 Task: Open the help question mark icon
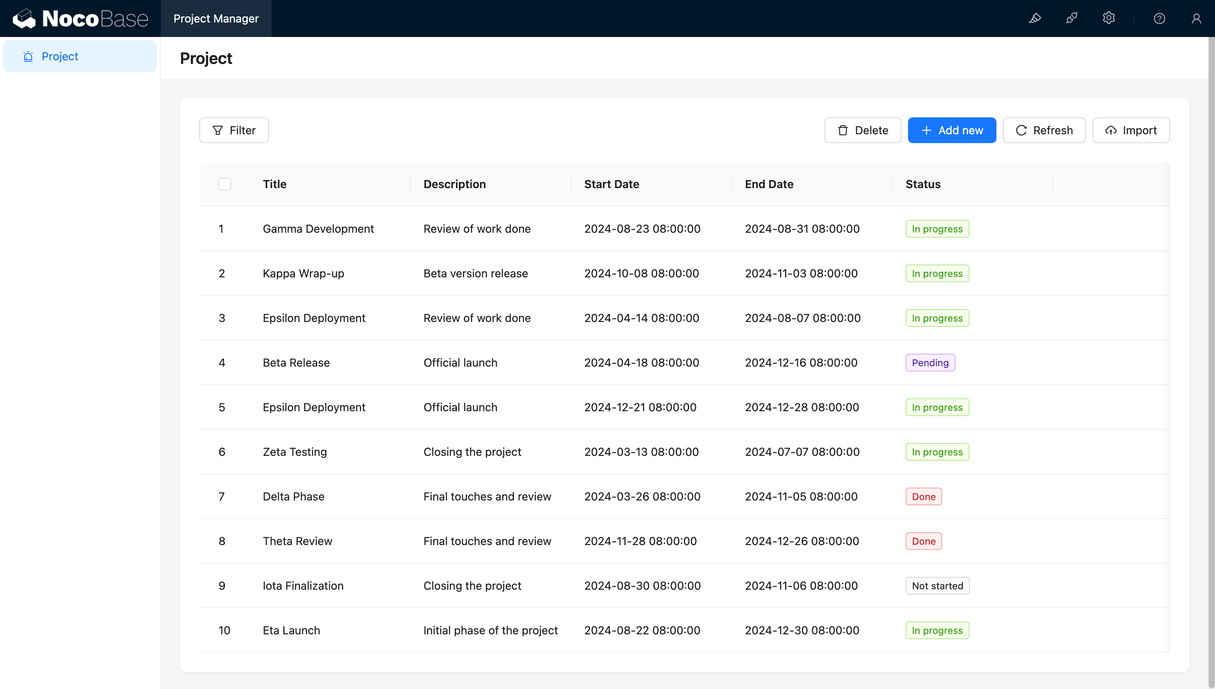pyautogui.click(x=1159, y=18)
